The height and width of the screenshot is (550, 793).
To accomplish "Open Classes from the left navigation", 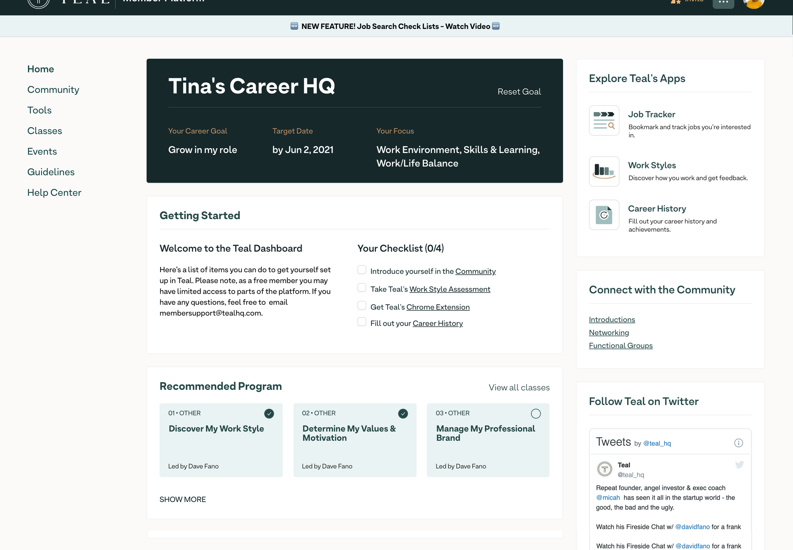I will (45, 131).
